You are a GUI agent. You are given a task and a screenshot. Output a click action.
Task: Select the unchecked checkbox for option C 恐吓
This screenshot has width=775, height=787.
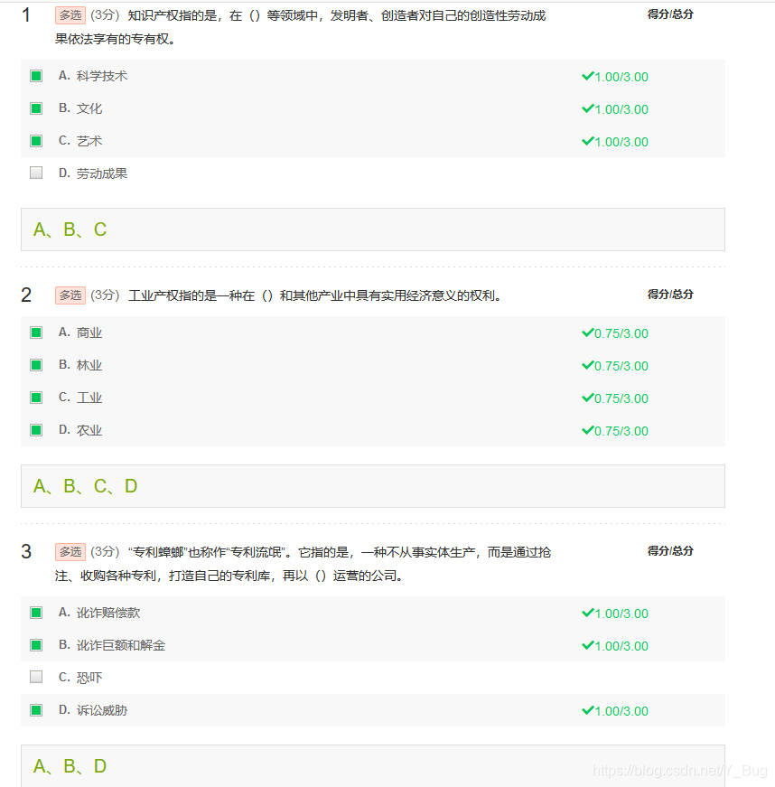click(x=35, y=678)
